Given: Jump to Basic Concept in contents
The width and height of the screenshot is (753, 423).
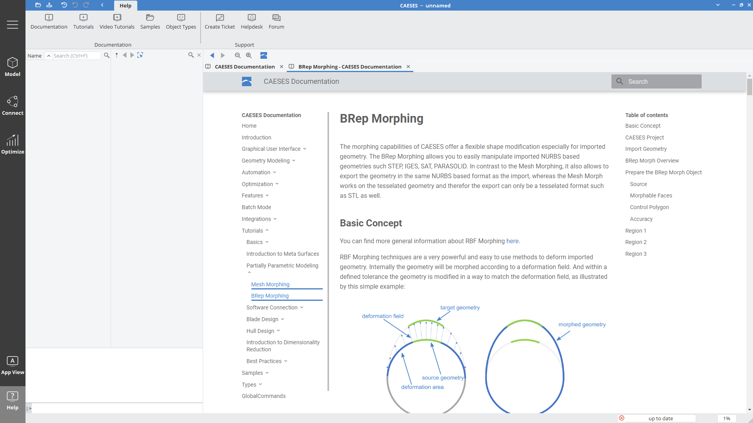Looking at the screenshot, I should 643,126.
